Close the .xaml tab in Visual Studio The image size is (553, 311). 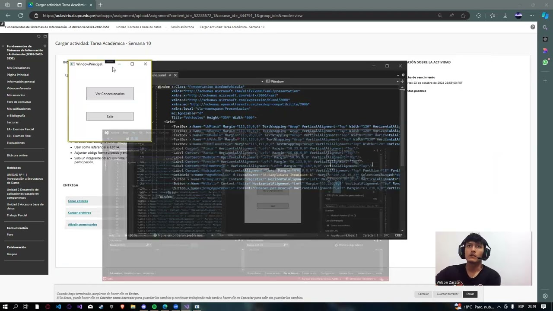tap(175, 75)
